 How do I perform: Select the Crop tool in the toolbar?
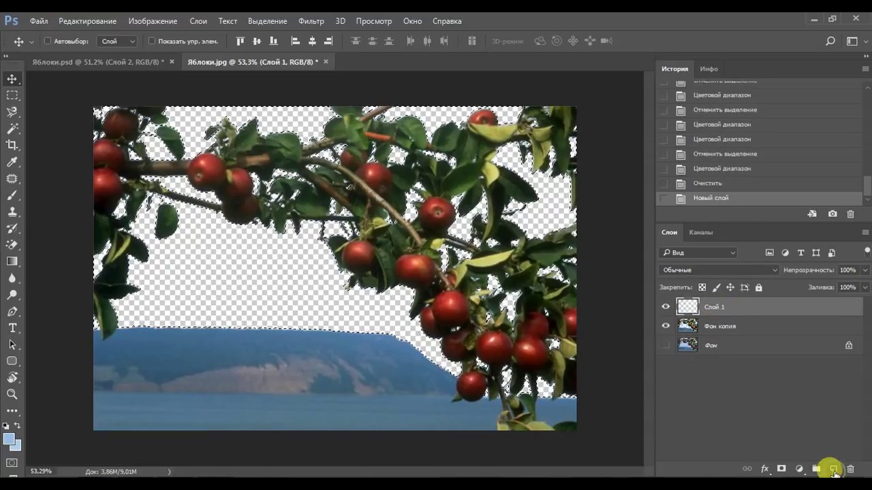[12, 145]
